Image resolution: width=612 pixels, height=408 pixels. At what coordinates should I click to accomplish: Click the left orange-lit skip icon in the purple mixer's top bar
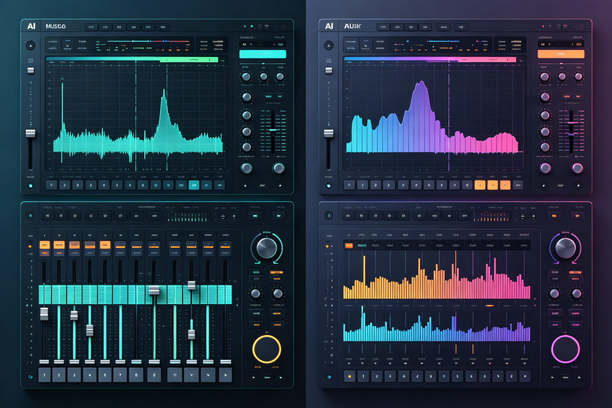pyautogui.click(x=553, y=216)
